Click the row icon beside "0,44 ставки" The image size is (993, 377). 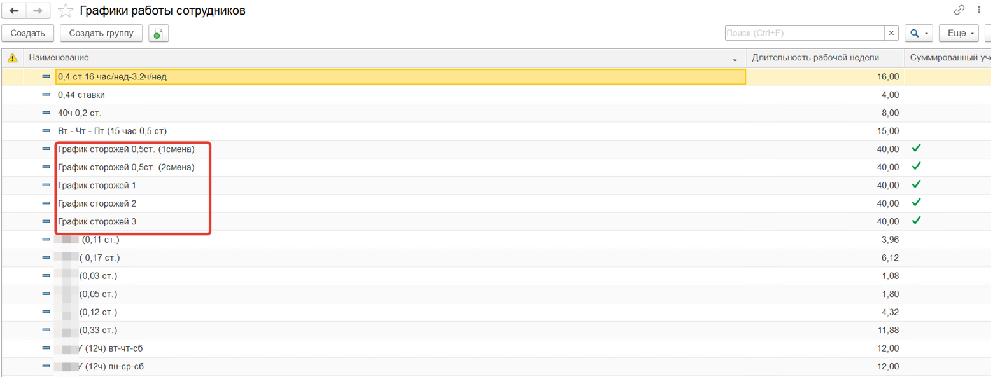46,95
